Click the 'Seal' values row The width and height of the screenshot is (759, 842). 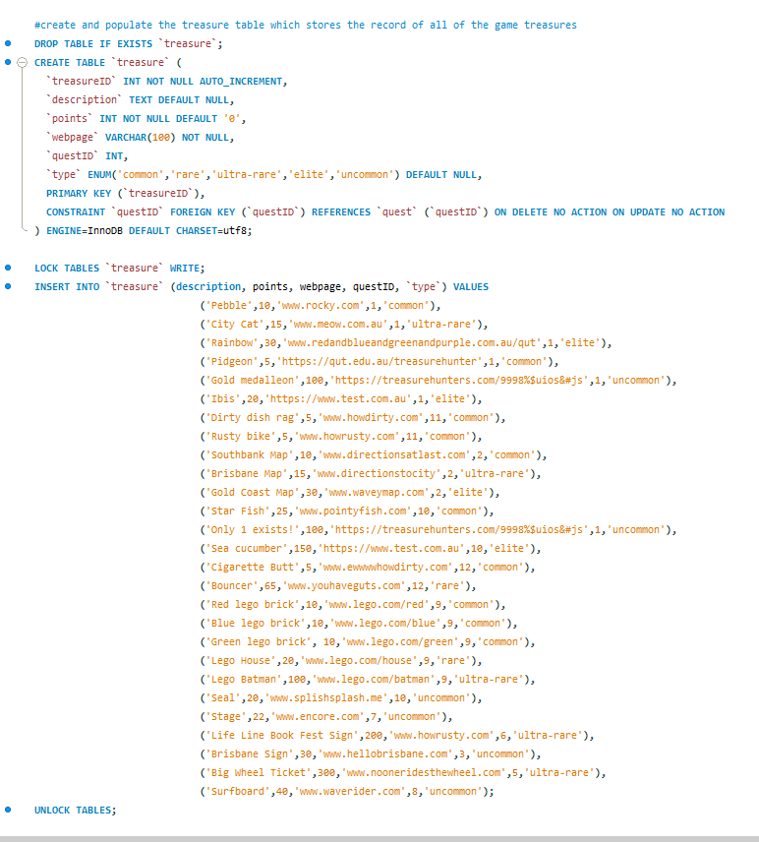(x=341, y=697)
